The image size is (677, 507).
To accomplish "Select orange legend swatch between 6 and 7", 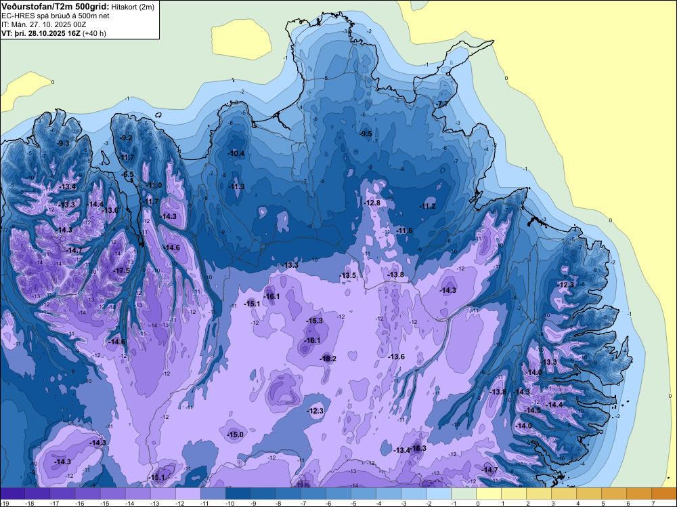I will (x=638, y=493).
